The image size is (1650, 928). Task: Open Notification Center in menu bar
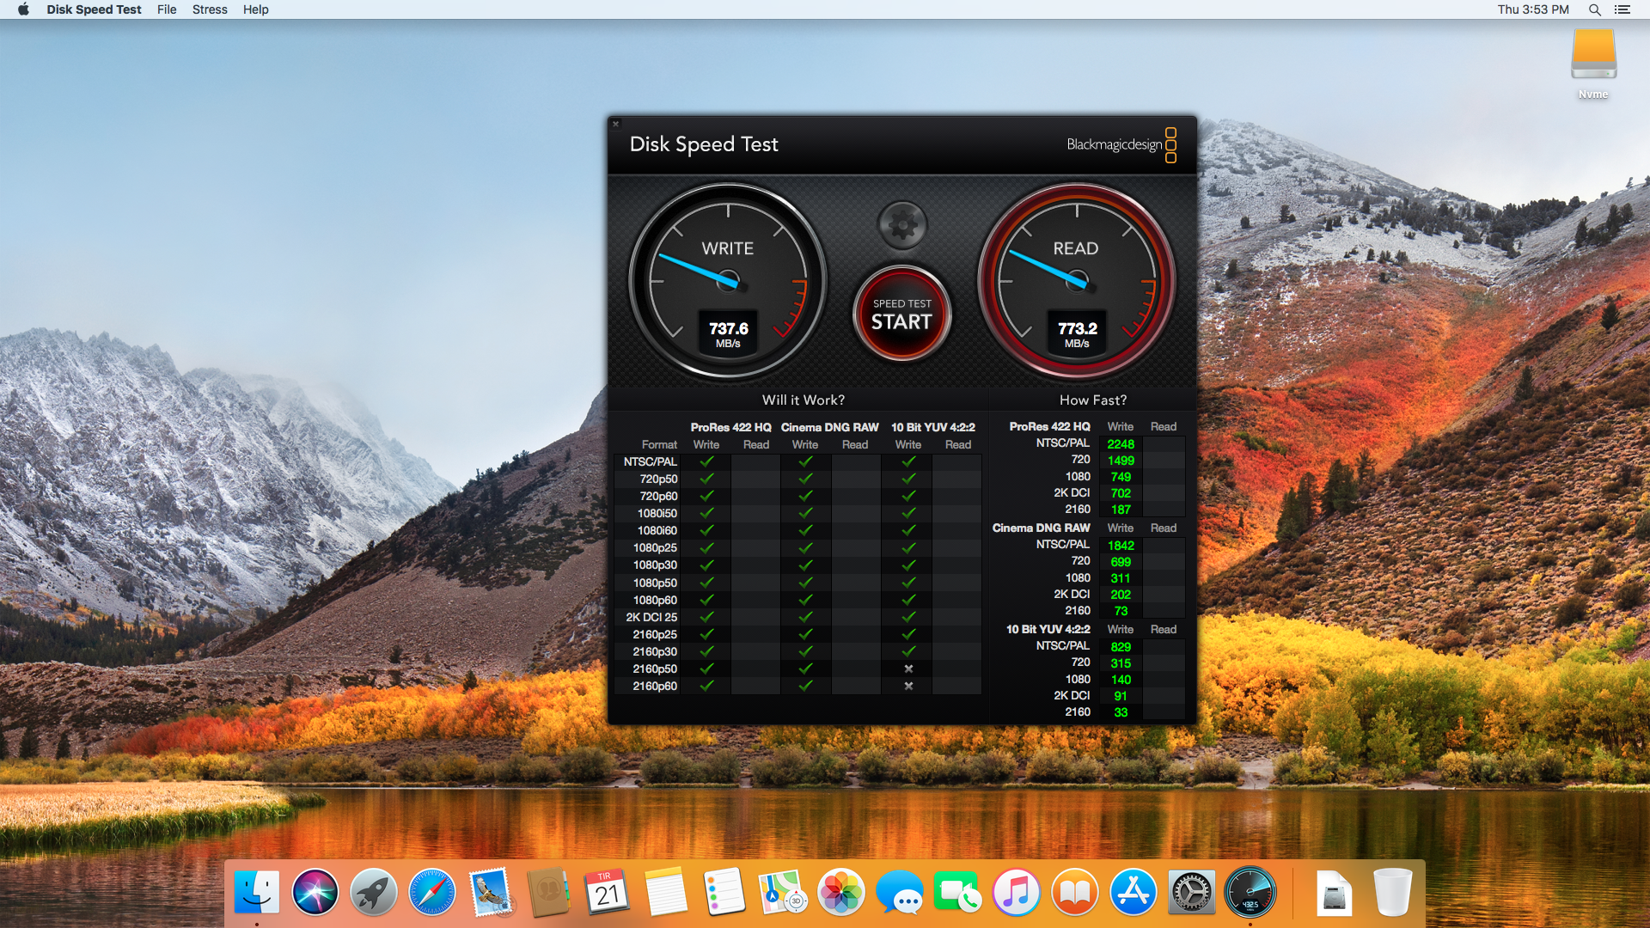(x=1622, y=9)
